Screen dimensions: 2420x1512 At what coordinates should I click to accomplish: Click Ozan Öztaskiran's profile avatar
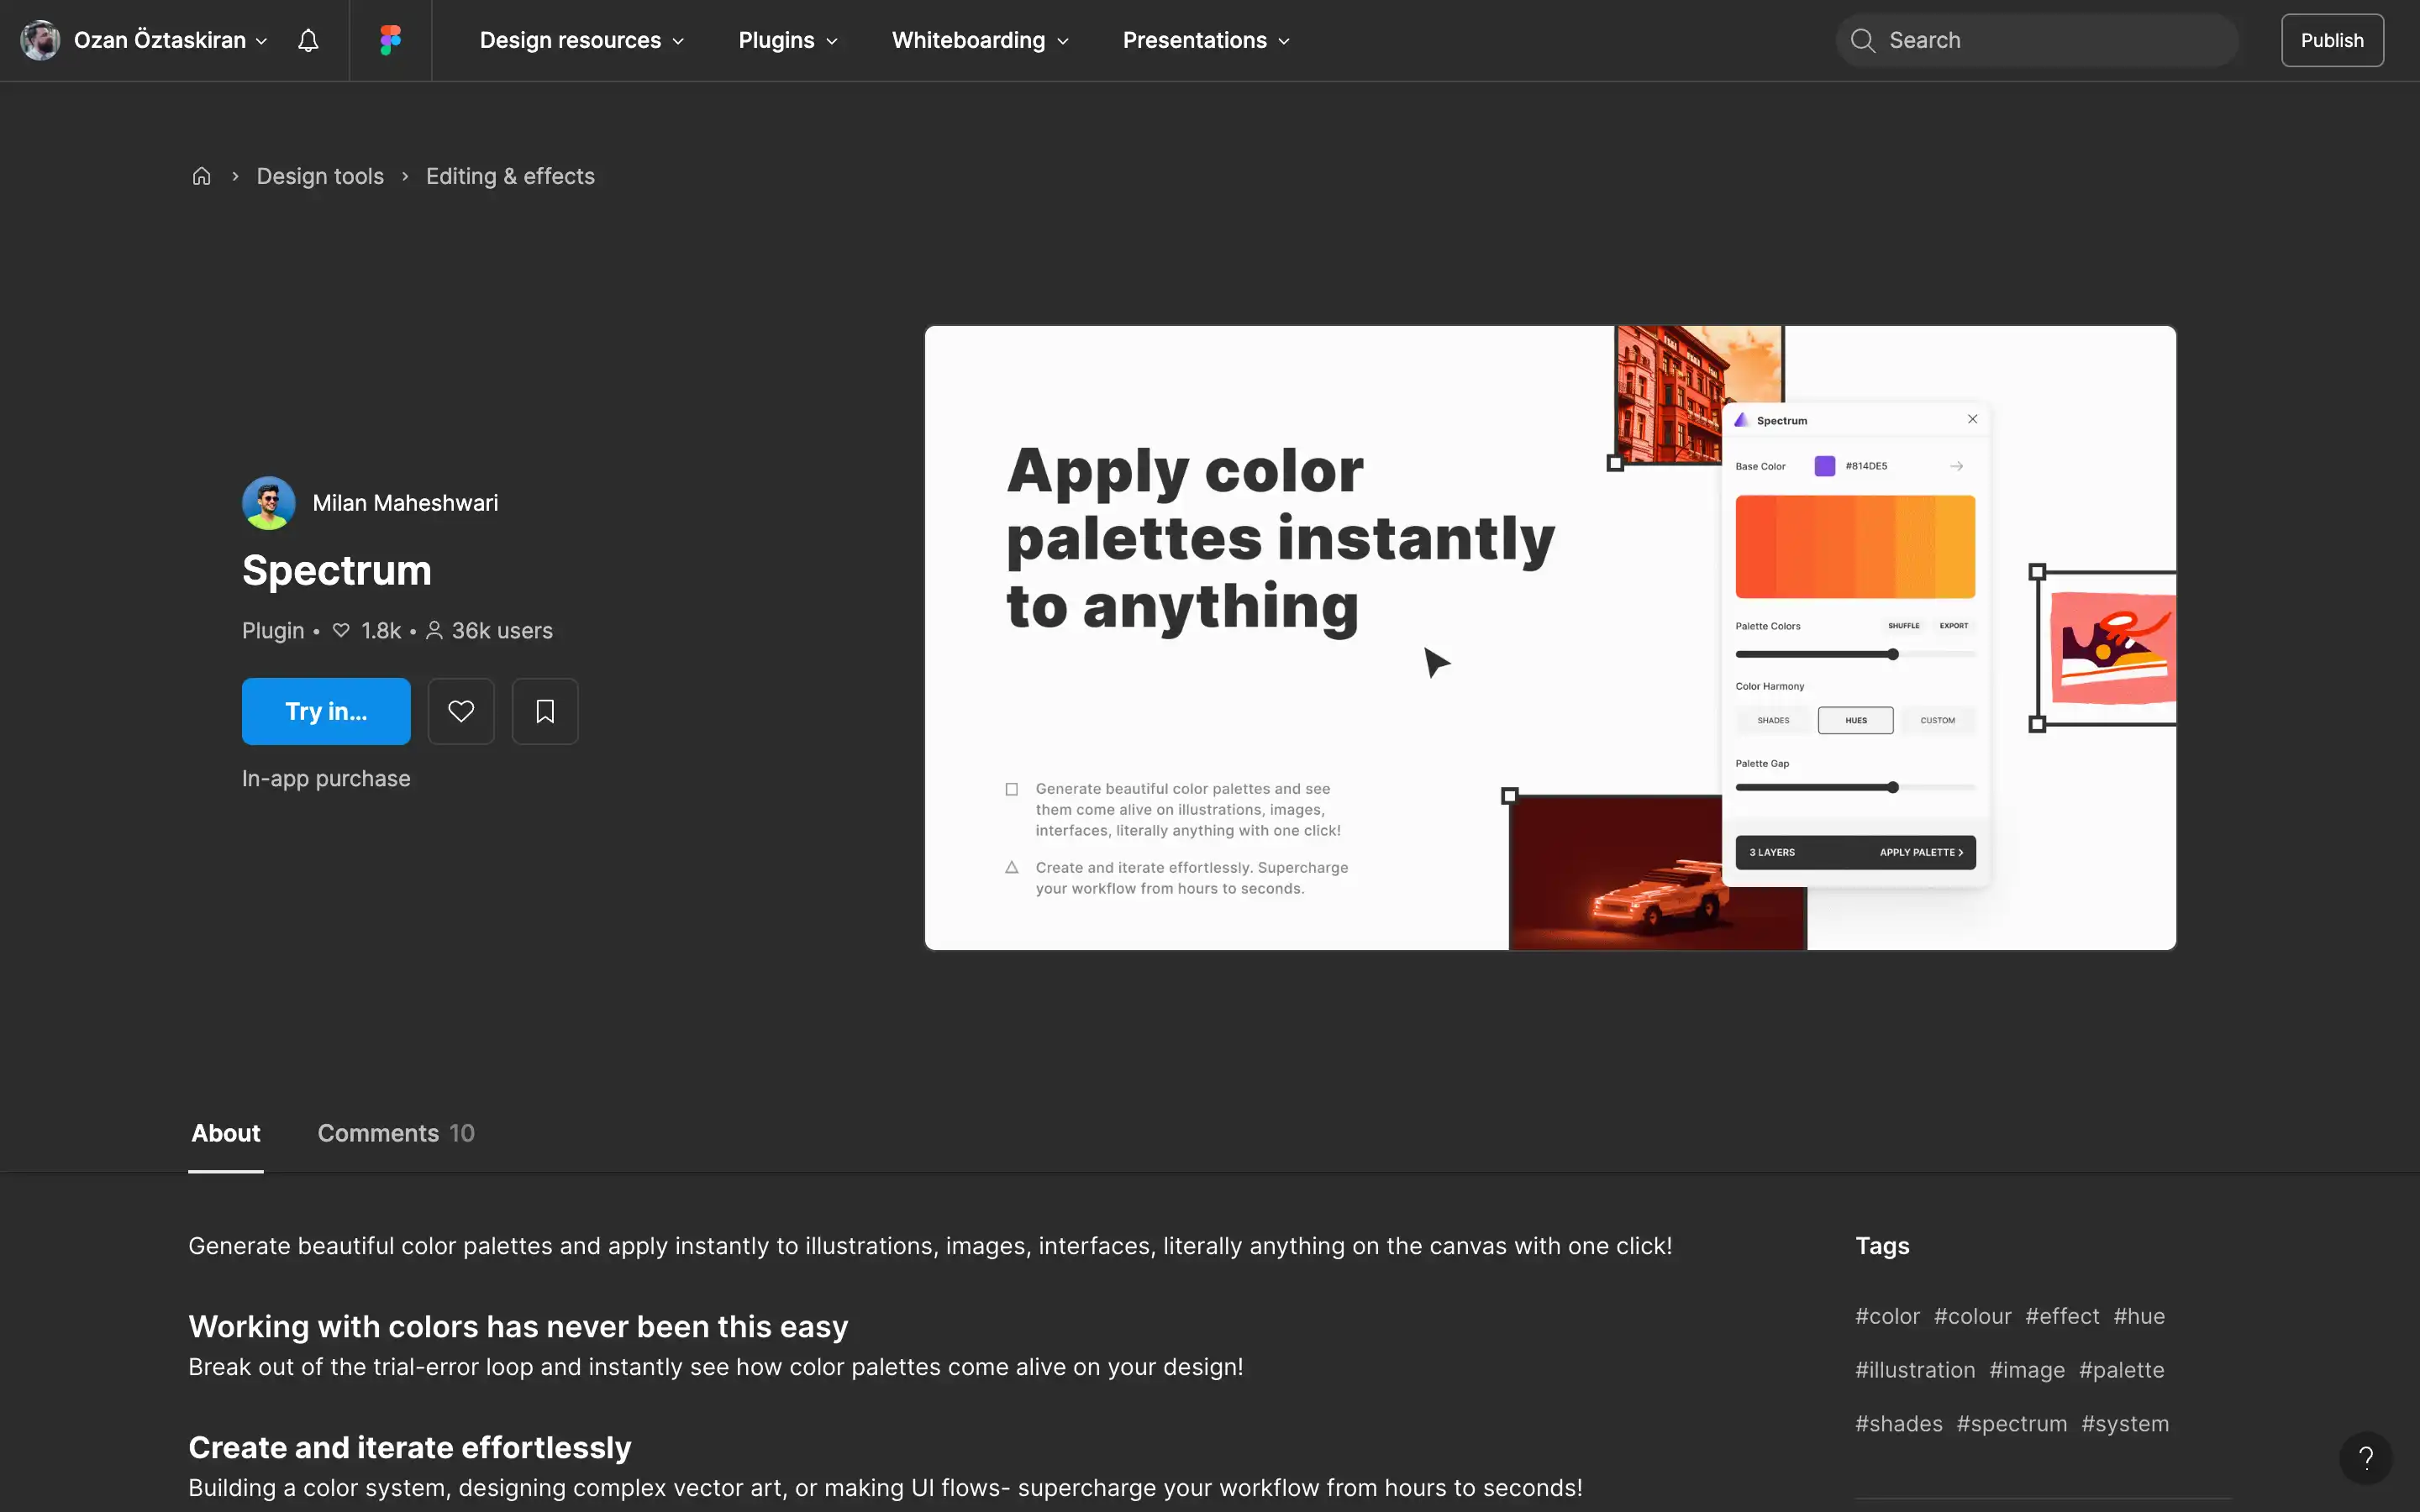pyautogui.click(x=40, y=40)
